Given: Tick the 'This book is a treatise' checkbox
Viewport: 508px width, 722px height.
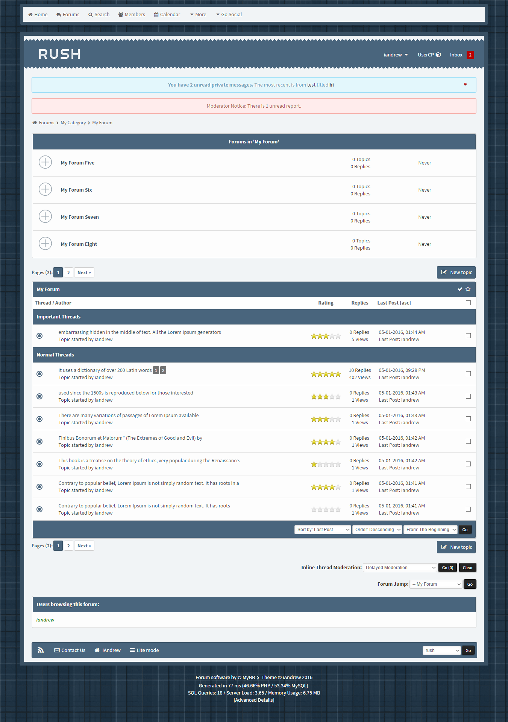Looking at the screenshot, I should point(468,464).
